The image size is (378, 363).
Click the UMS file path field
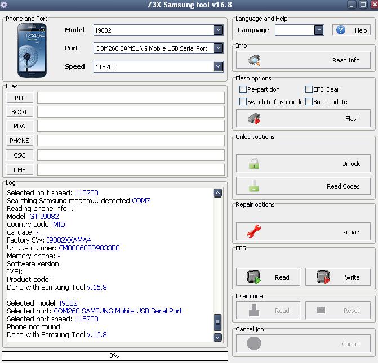(x=131, y=170)
